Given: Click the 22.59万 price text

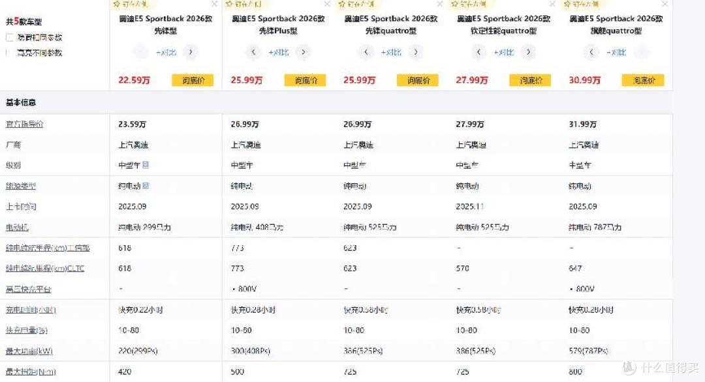Looking at the screenshot, I should pos(134,80).
